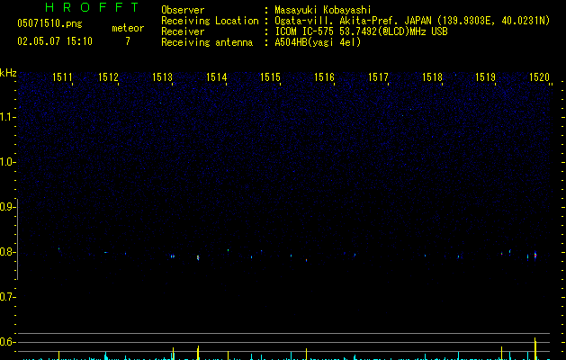
Task: Click the kHz axis unit label
Action: 8,73
